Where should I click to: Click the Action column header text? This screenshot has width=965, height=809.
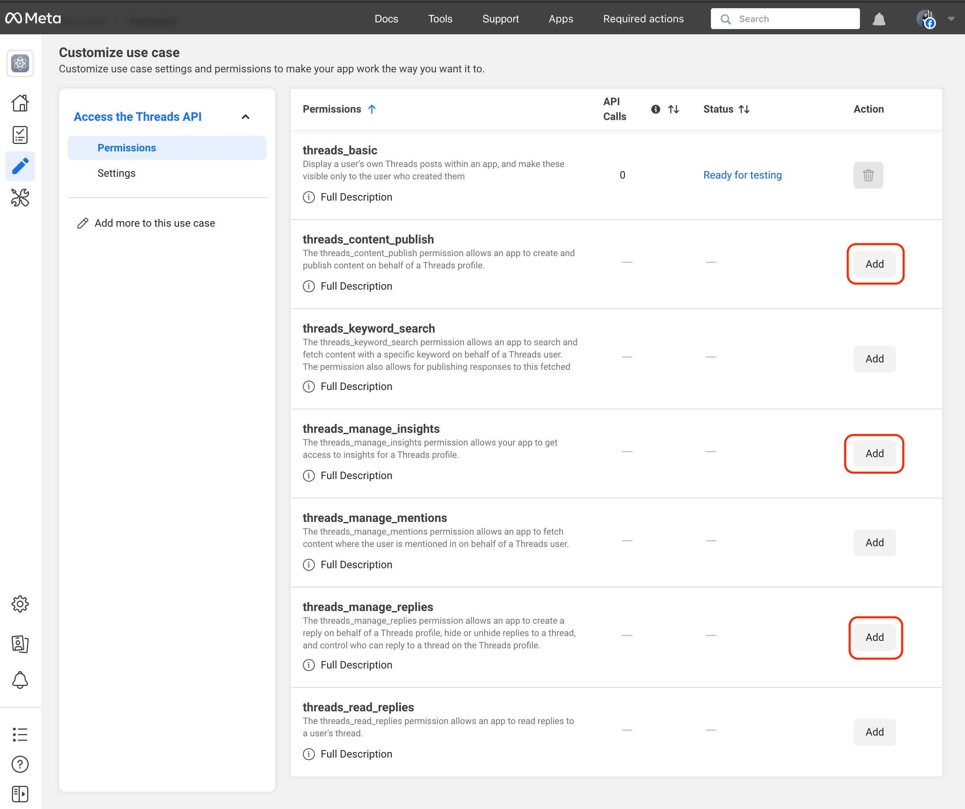pyautogui.click(x=868, y=110)
